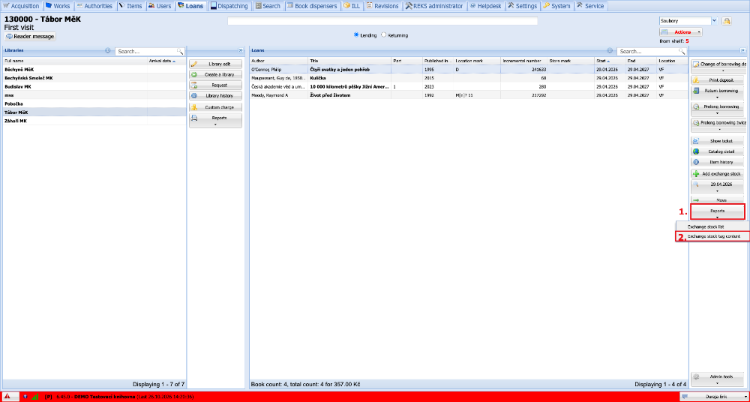Viewport: 750px width, 402px height.
Task: Select the Lending radio button
Action: click(355, 35)
